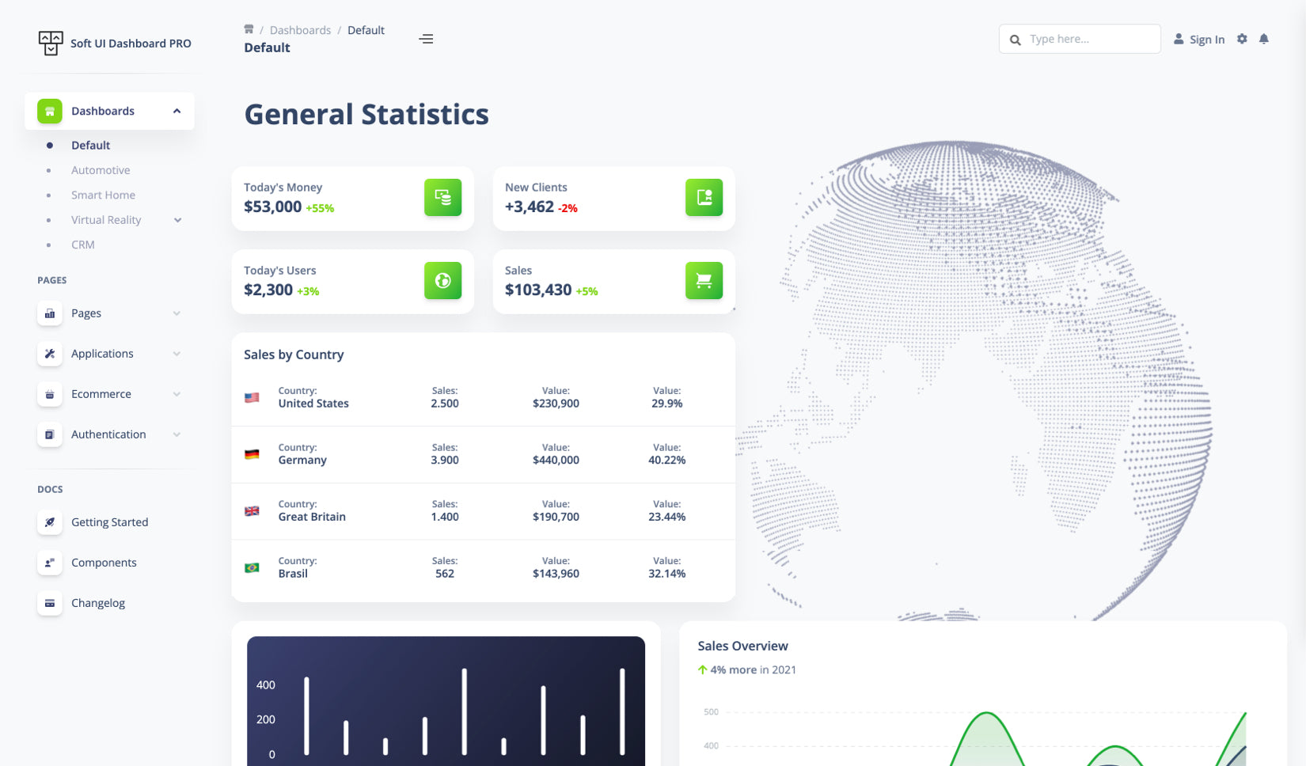Click the Ecommerce basket icon
The width and height of the screenshot is (1306, 766).
(50, 394)
